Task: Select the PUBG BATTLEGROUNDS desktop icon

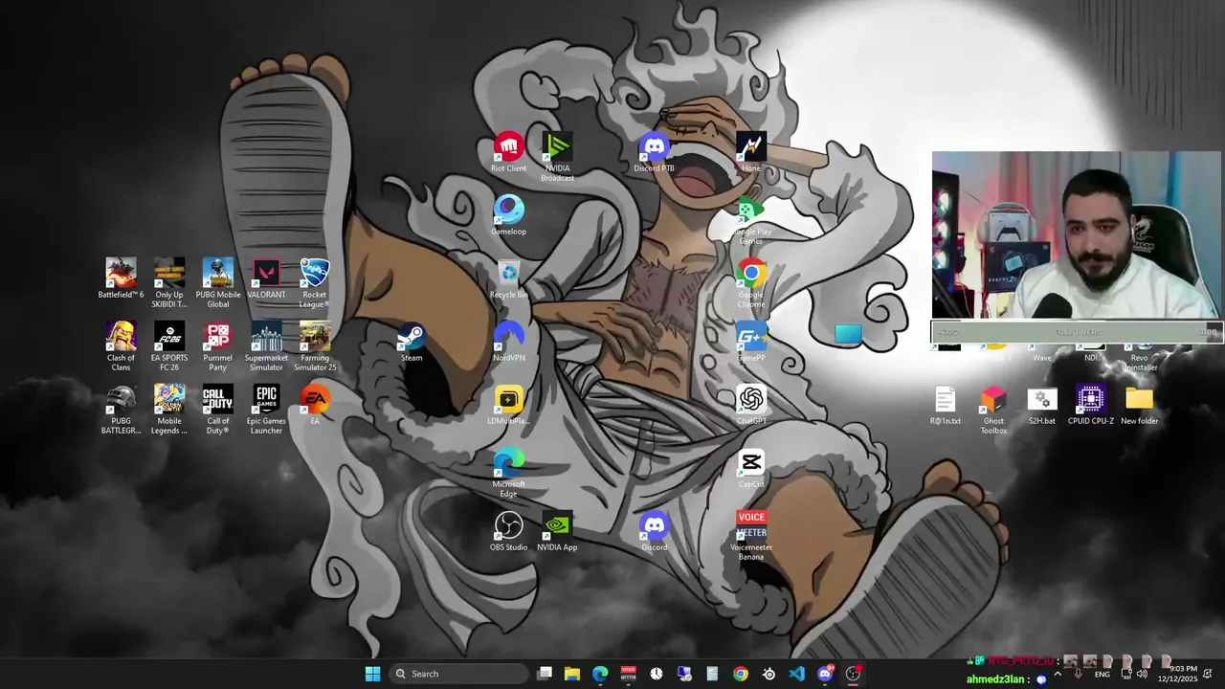Action: 121,410
